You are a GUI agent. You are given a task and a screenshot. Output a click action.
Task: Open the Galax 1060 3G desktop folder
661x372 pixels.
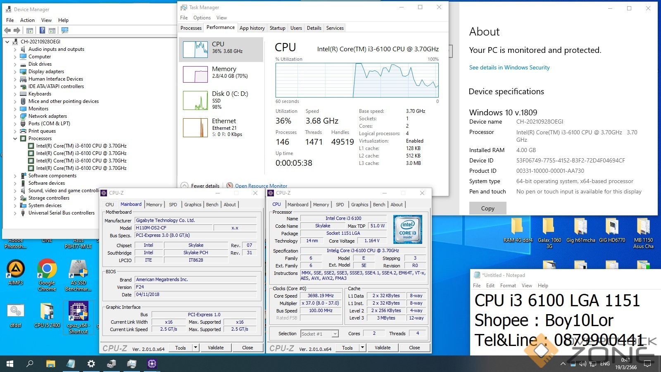pos(549,233)
